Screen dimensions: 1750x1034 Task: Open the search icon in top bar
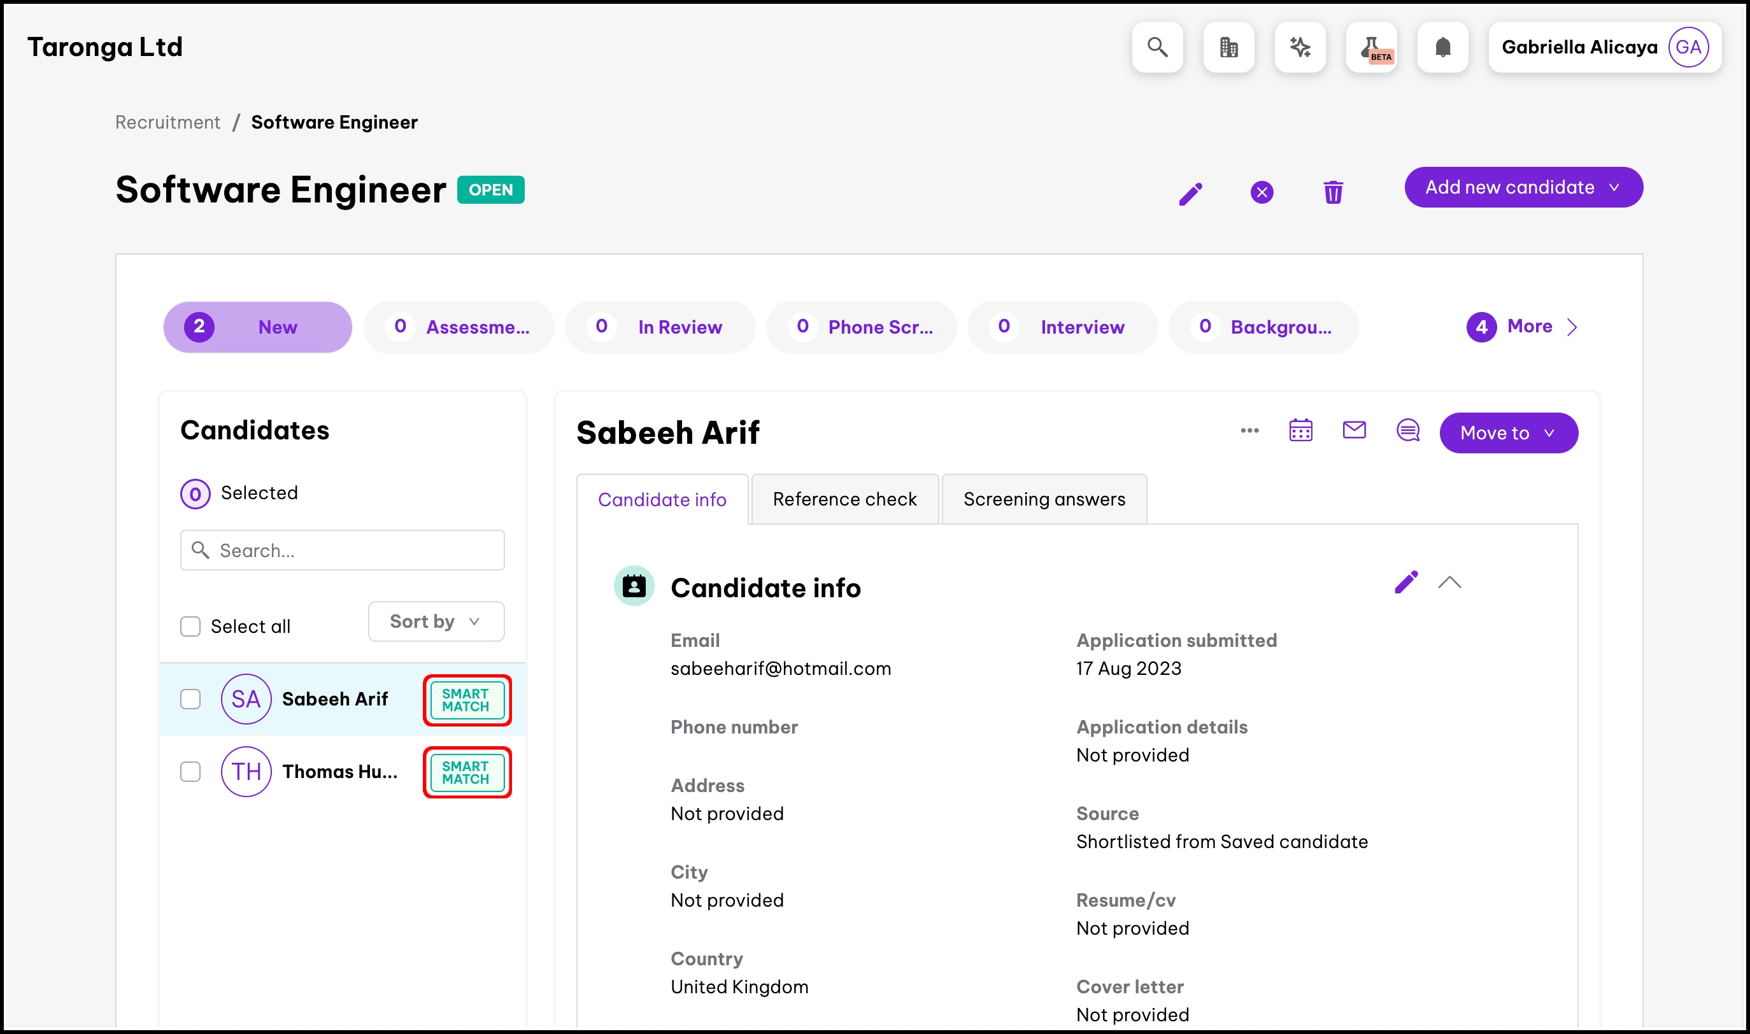coord(1157,46)
